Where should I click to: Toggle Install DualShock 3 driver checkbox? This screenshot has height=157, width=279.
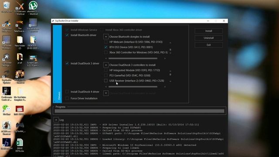67,63
